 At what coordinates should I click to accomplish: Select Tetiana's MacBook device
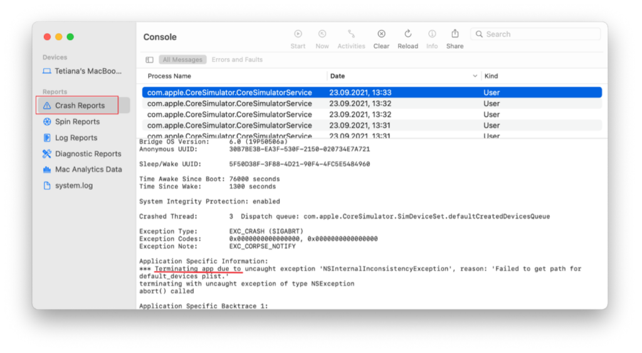click(82, 71)
